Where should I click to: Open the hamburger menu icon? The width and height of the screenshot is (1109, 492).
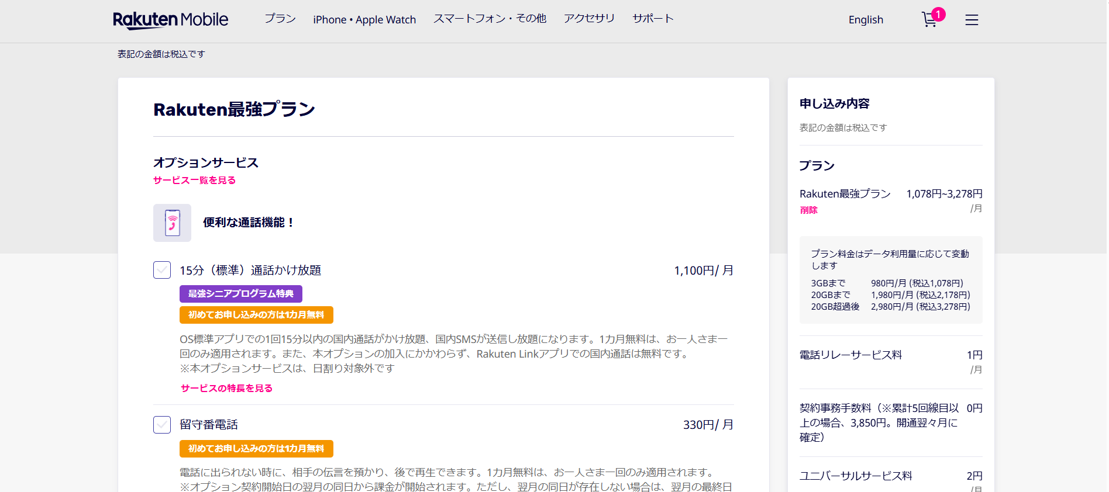coord(972,20)
